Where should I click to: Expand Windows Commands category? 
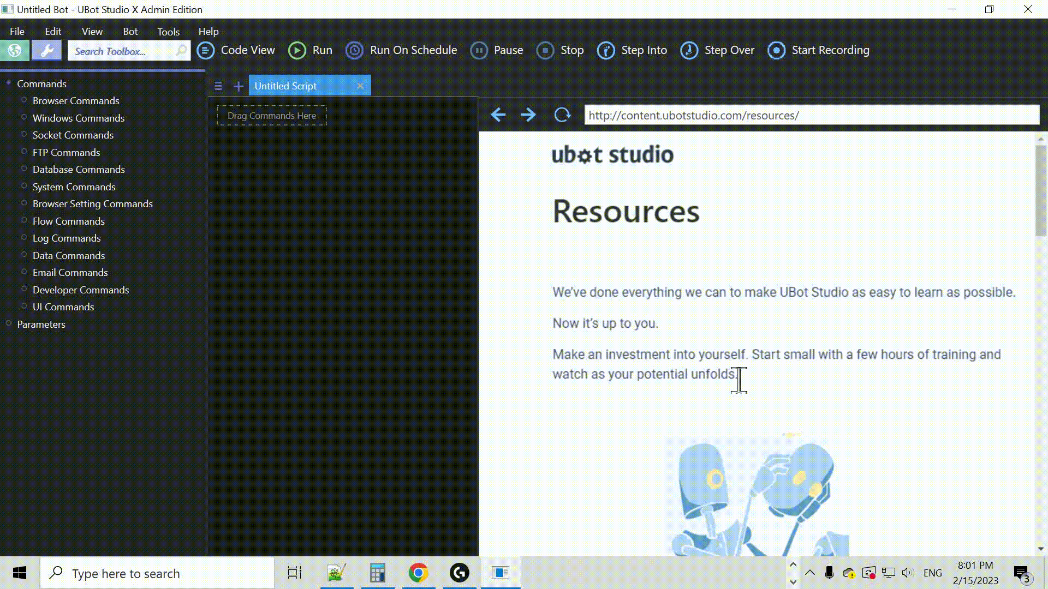coord(24,117)
